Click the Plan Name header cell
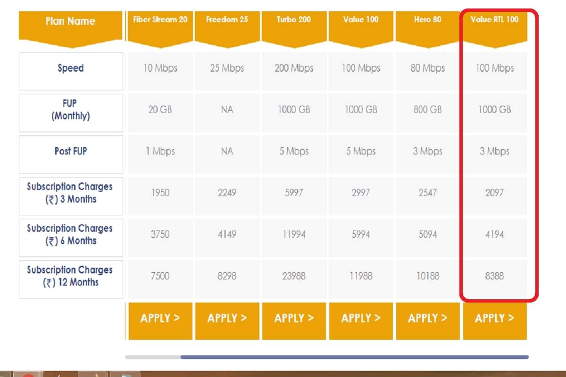The image size is (566, 377). (x=70, y=21)
